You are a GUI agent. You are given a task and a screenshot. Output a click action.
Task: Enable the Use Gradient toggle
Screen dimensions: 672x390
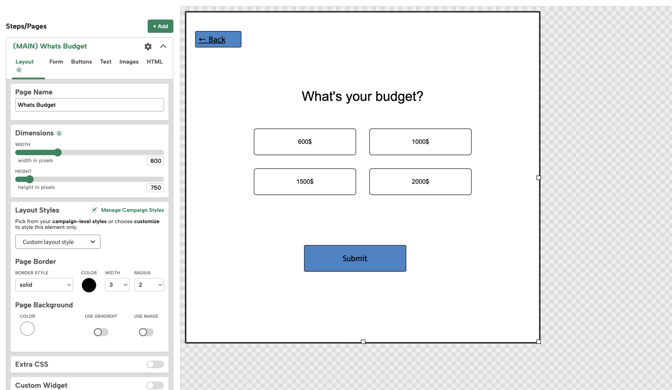(x=101, y=332)
